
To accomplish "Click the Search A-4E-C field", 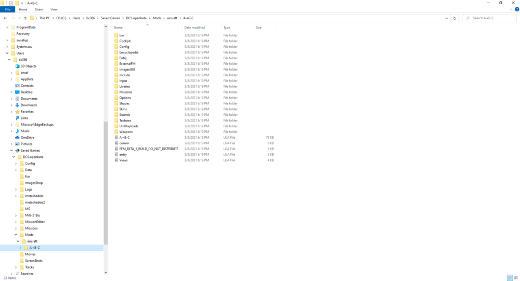I will (x=489, y=18).
